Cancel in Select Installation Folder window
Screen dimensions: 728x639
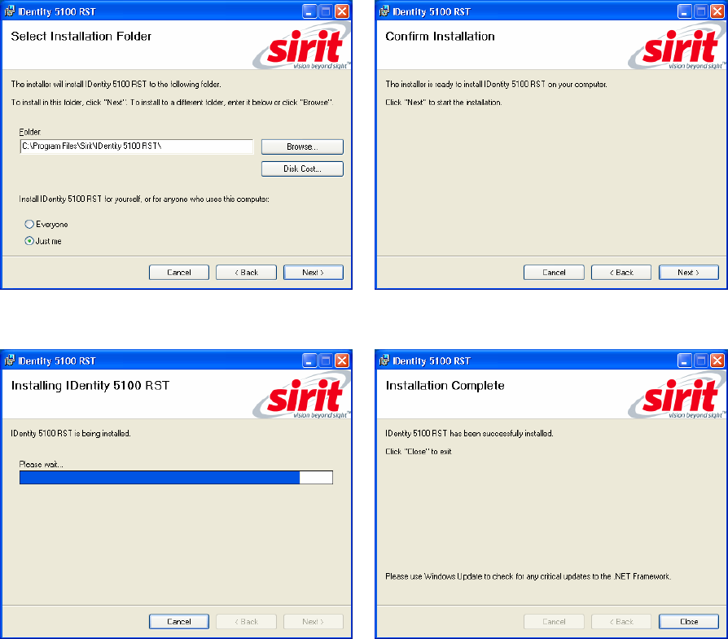[179, 273]
